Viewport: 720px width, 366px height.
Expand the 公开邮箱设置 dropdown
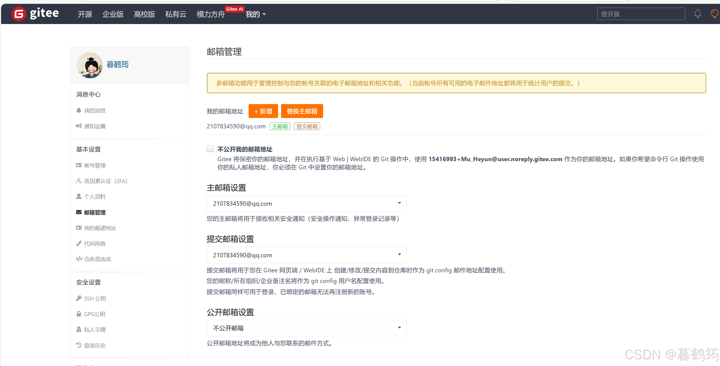tap(306, 328)
